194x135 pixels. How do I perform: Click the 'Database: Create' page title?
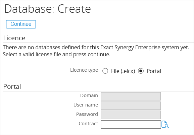48,9
